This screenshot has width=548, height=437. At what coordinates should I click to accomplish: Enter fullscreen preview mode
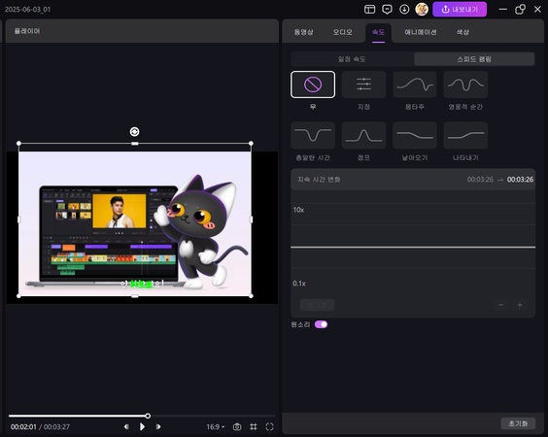269,427
